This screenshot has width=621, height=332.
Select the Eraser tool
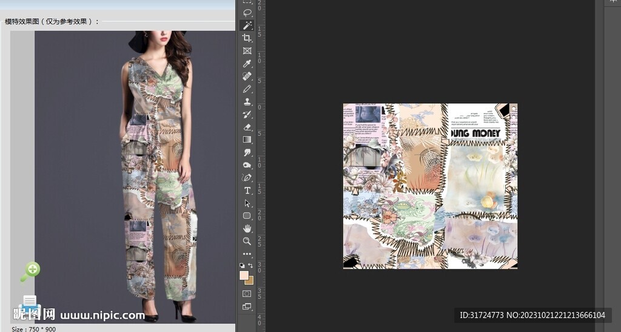click(x=247, y=127)
